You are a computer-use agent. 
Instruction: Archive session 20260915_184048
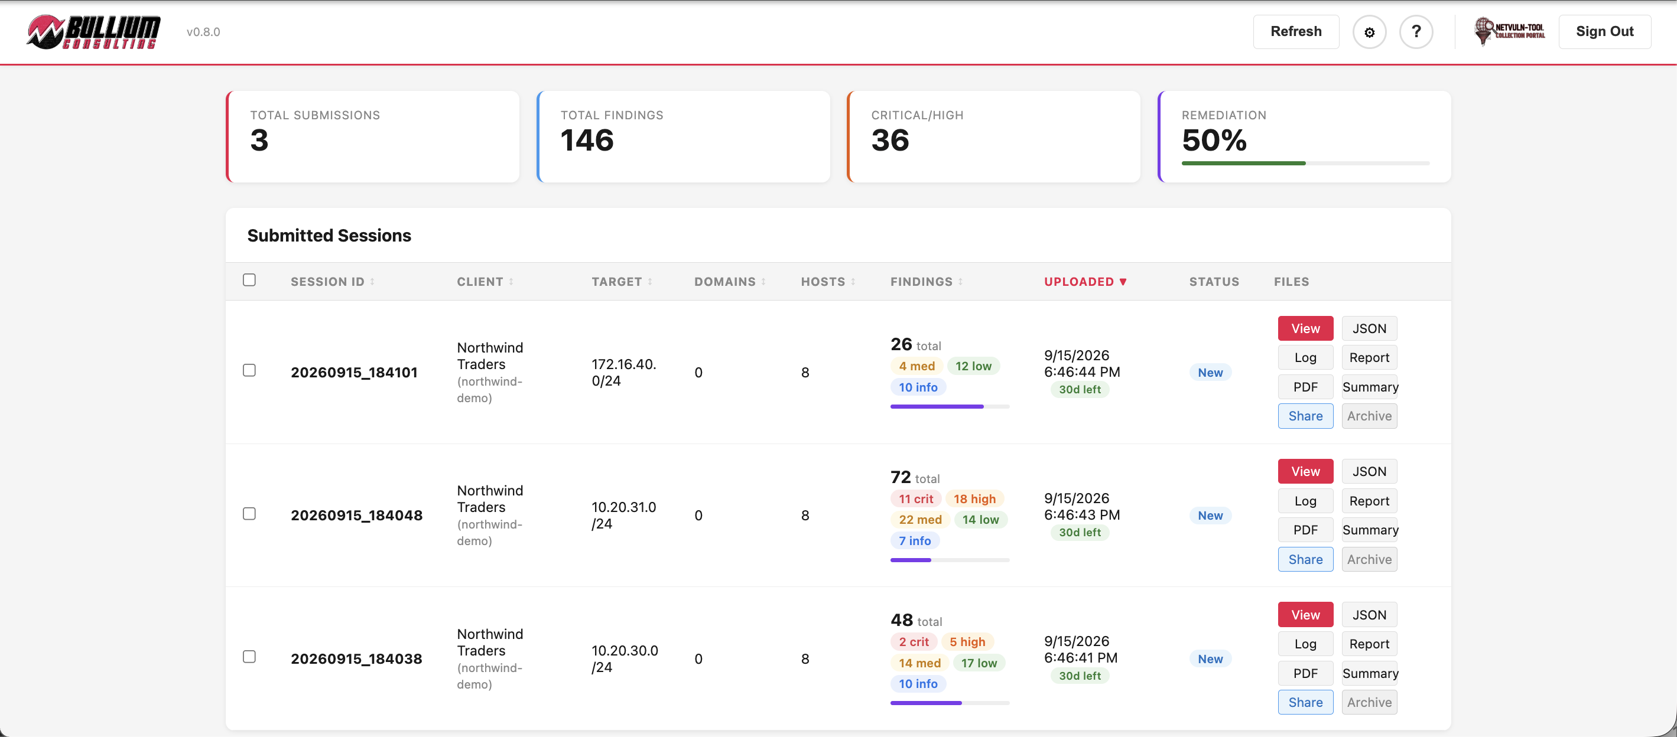pos(1369,559)
